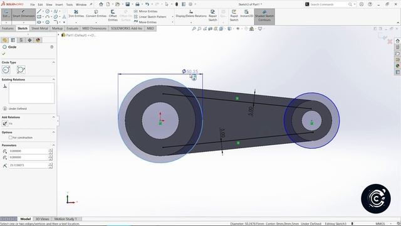
Task: Click the New document icon
Action: (x=108, y=4)
